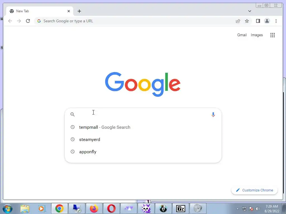Click the Chrome back arrow button

pyautogui.click(x=10, y=21)
